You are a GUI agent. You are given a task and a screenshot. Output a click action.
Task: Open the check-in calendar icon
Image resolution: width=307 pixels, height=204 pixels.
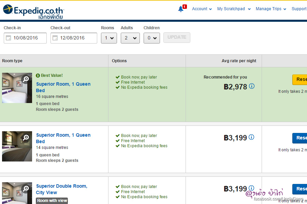coord(8,38)
